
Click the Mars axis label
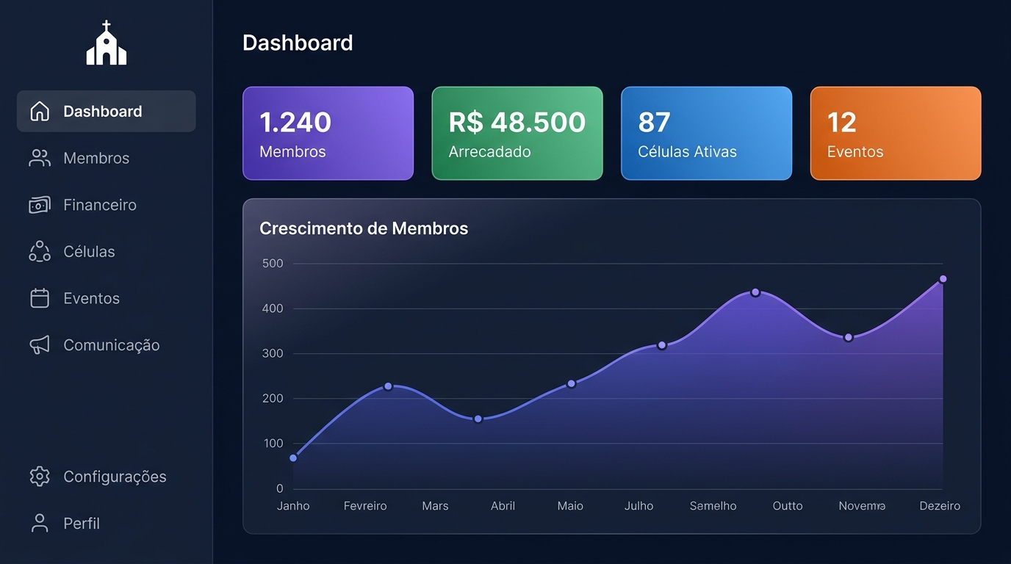click(435, 506)
